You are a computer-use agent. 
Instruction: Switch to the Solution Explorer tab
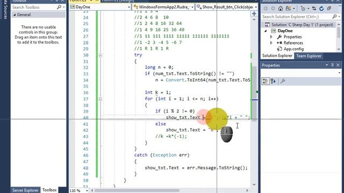[277, 56]
